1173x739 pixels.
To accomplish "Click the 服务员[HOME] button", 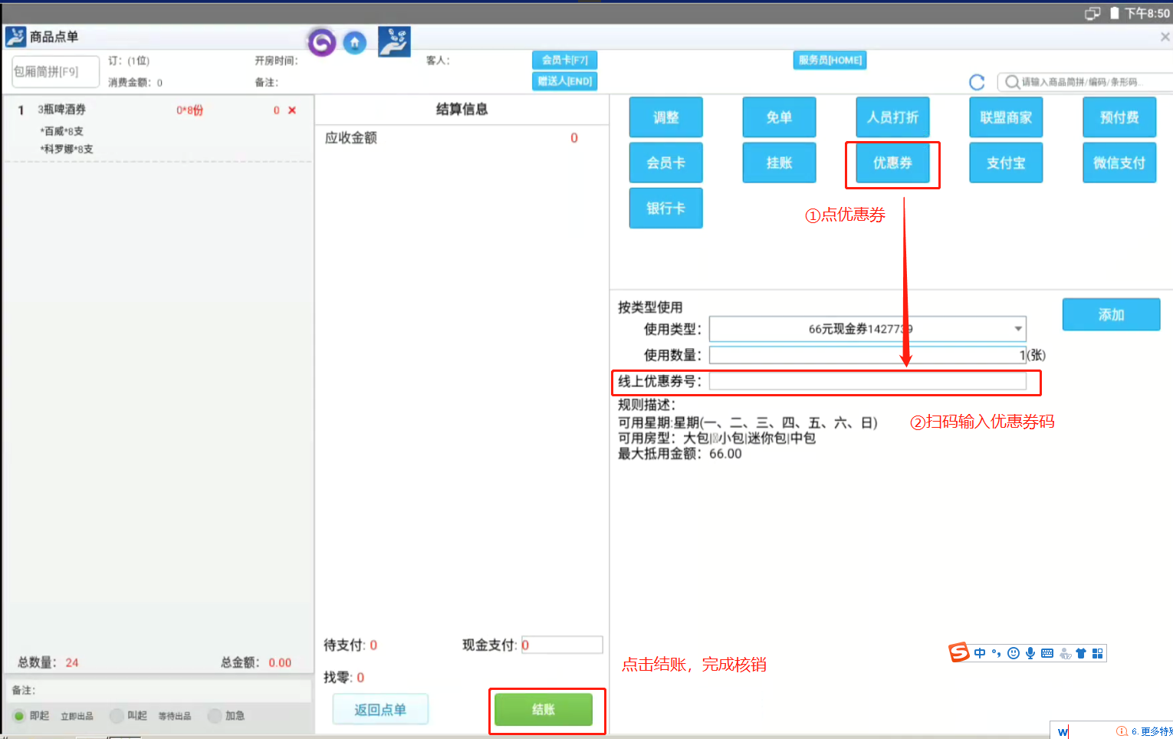I will (830, 60).
